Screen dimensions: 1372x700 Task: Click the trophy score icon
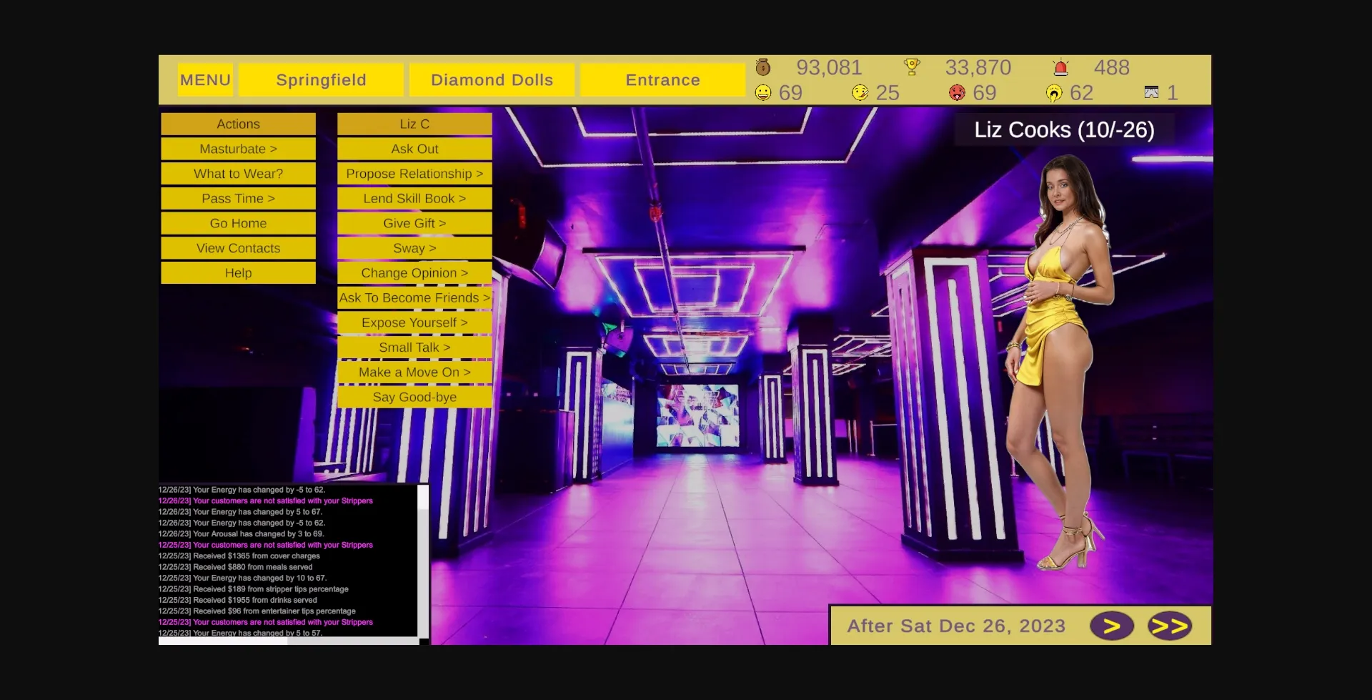pos(913,66)
